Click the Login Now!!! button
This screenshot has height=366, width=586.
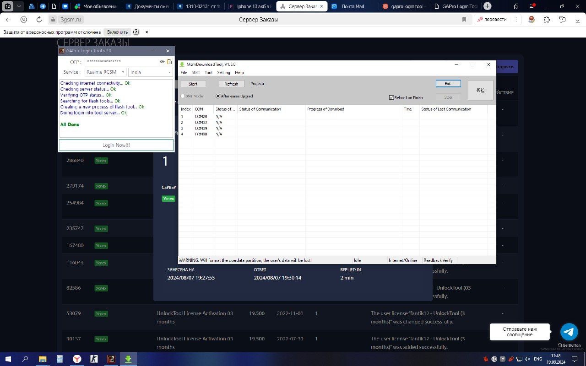click(x=116, y=145)
